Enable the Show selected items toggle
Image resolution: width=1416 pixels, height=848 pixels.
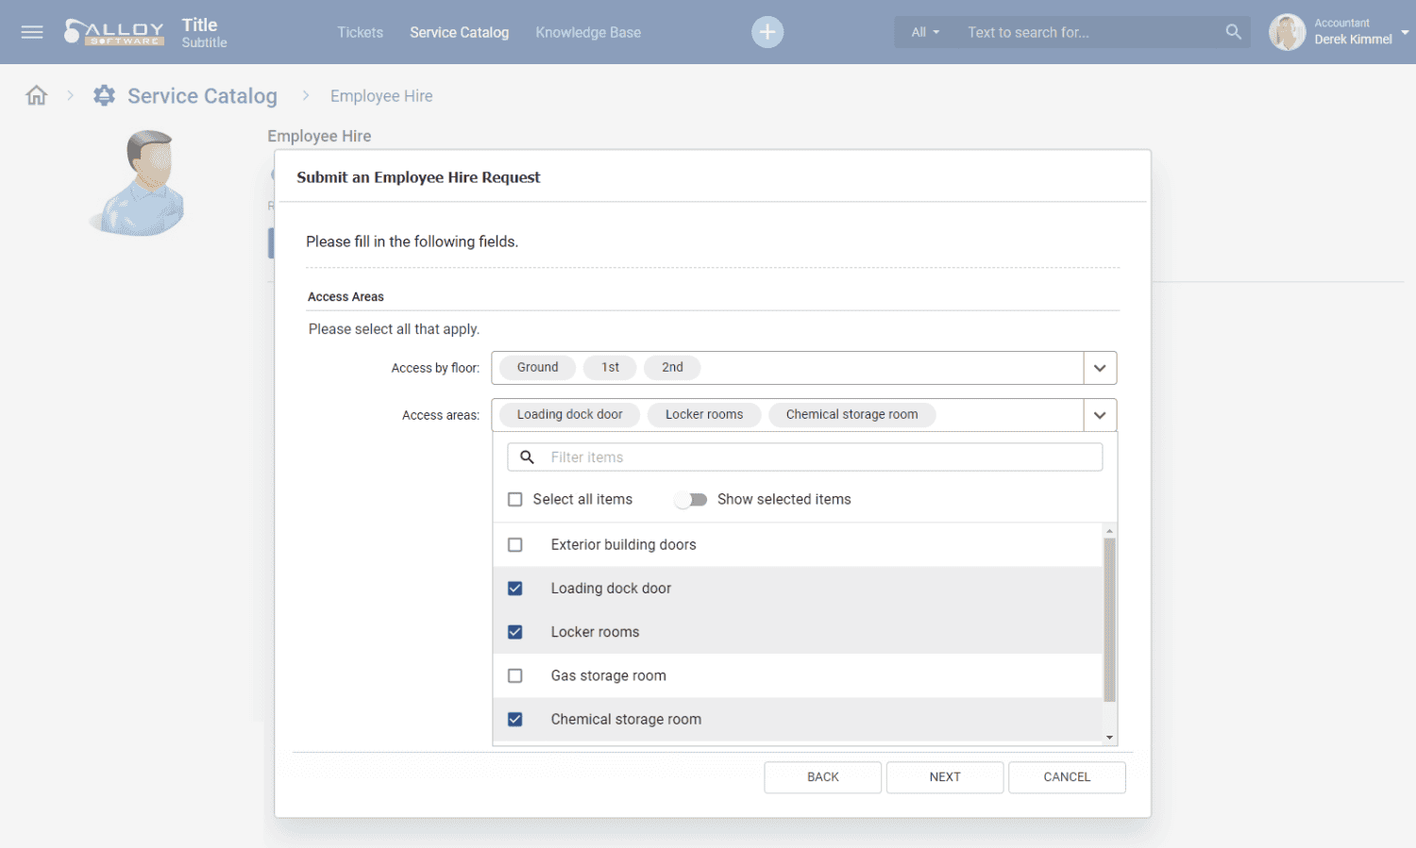[x=691, y=499]
